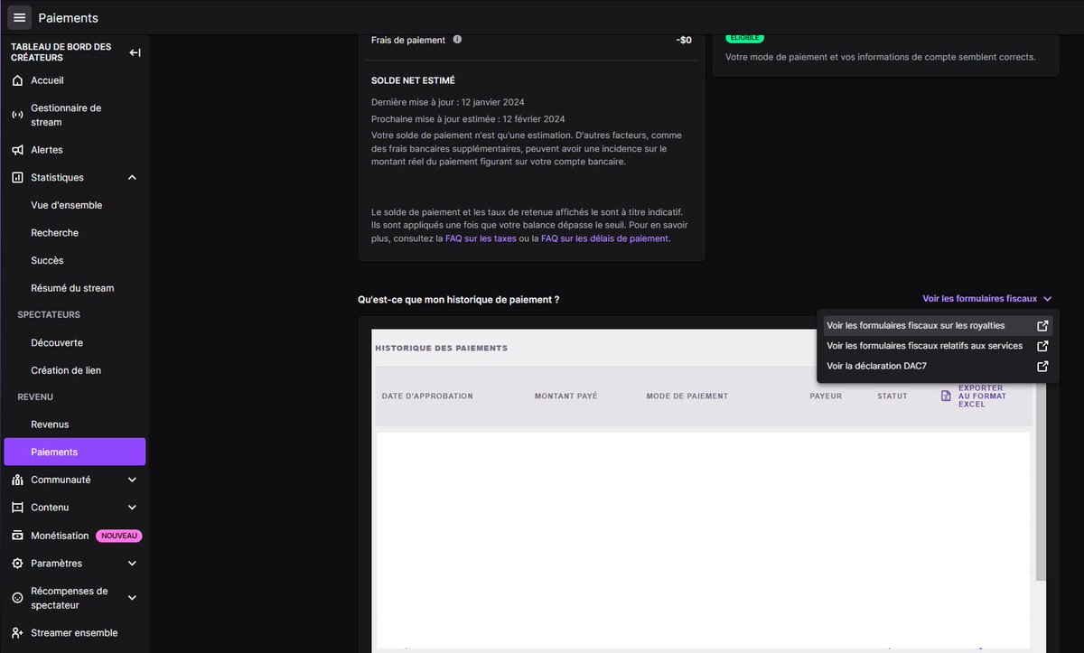Click the Paramètres gear icon

coord(17,564)
